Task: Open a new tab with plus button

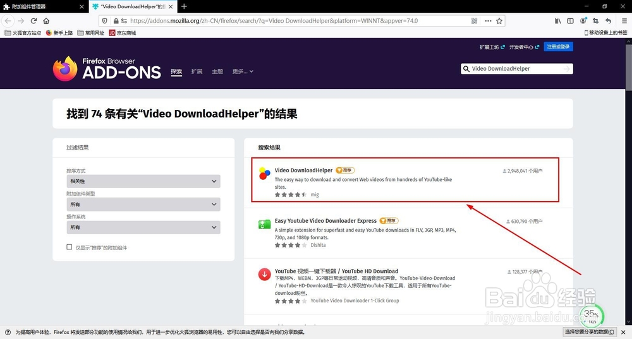Action: pyautogui.click(x=184, y=6)
